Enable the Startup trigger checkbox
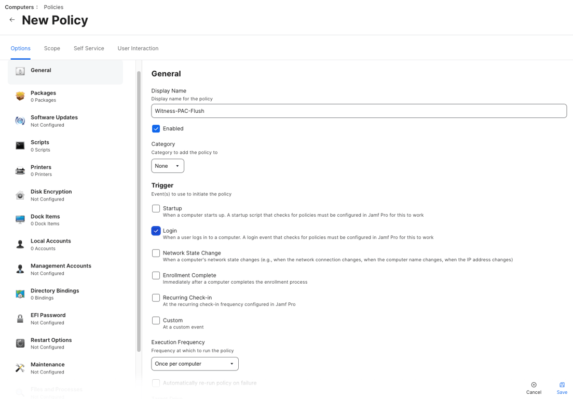 tap(156, 208)
